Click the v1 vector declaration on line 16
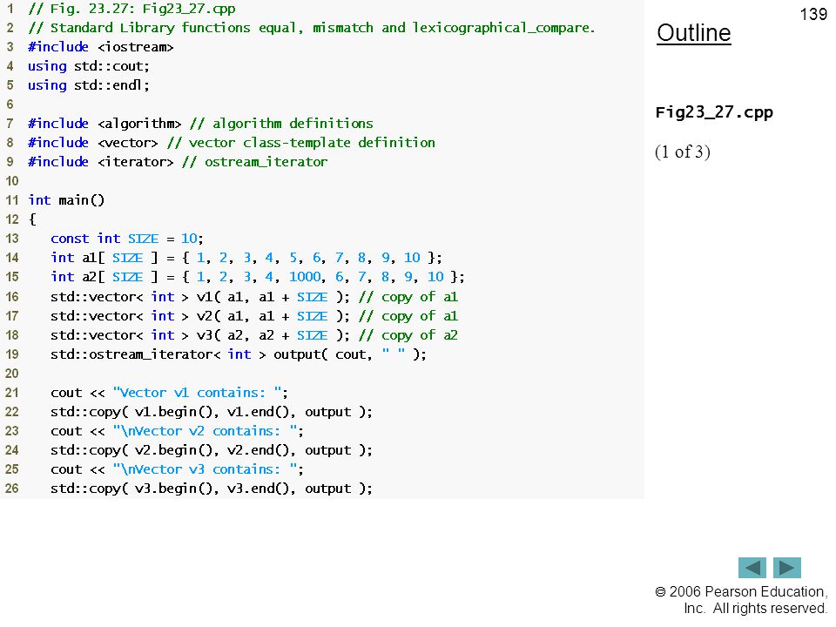The width and height of the screenshot is (836, 627). point(200,297)
